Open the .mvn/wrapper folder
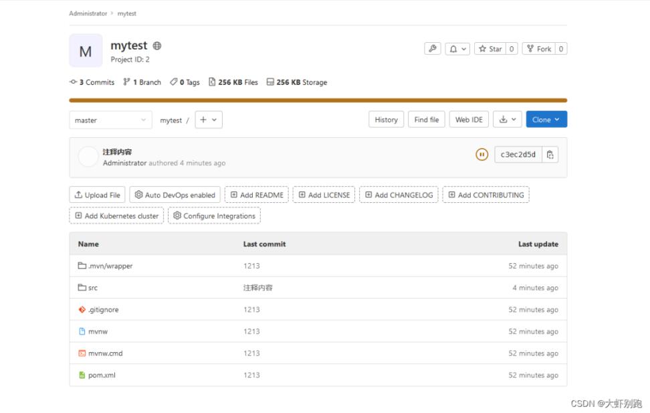The width and height of the screenshot is (650, 413). pos(110,266)
